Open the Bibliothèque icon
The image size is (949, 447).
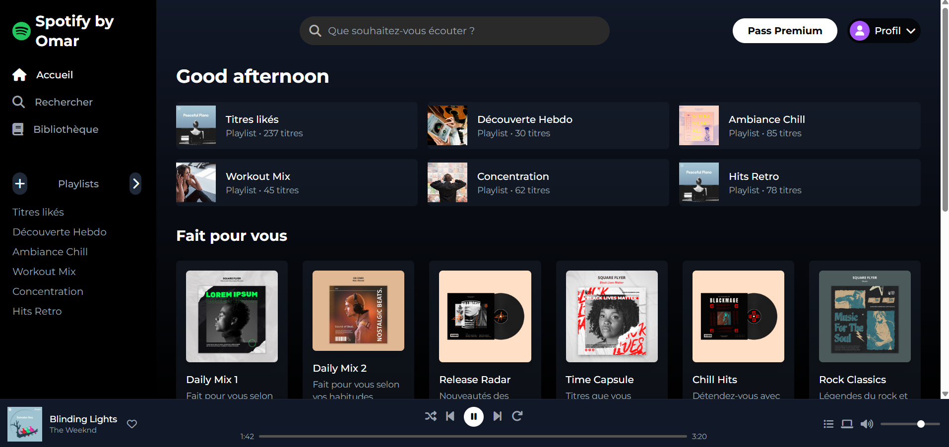18,129
